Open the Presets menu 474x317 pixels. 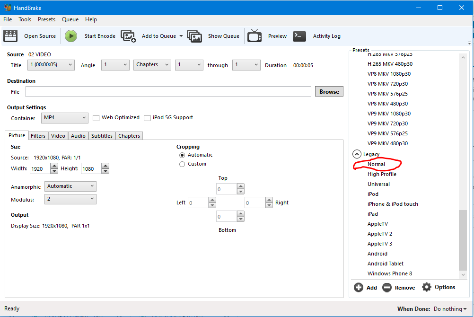[x=46, y=19]
